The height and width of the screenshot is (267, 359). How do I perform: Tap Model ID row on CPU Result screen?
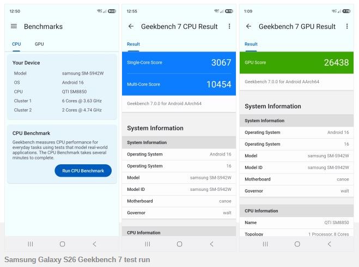click(x=179, y=189)
